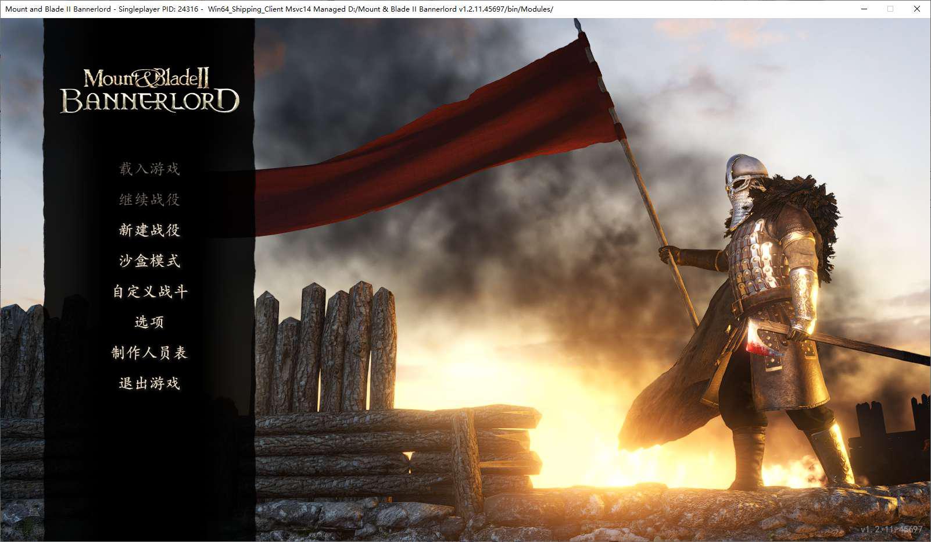
Task: Choose 自定义战斗 custom battle
Action: pyautogui.click(x=149, y=291)
